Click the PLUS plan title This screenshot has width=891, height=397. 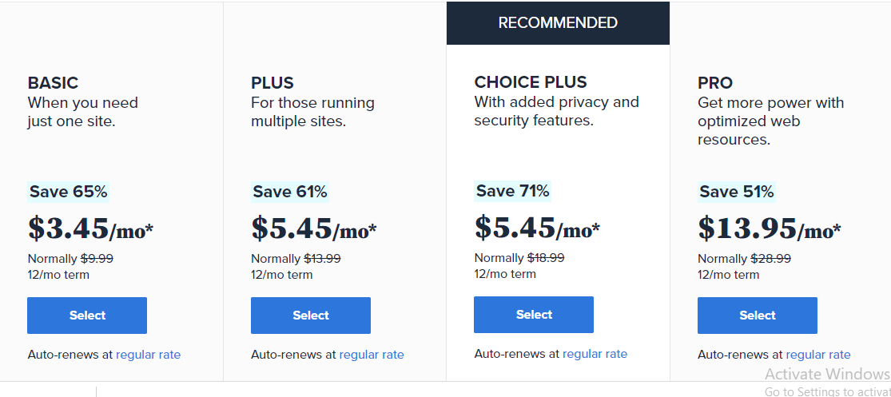pyautogui.click(x=272, y=83)
